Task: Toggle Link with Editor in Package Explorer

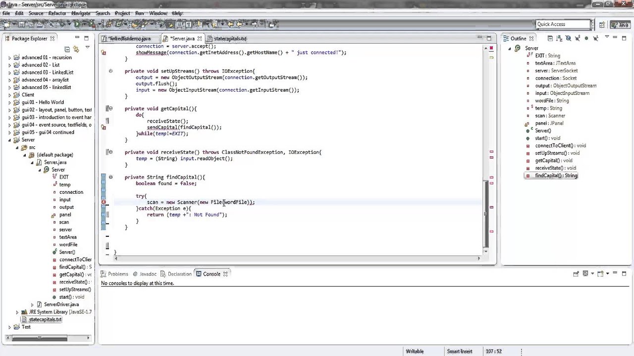Action: tap(76, 49)
